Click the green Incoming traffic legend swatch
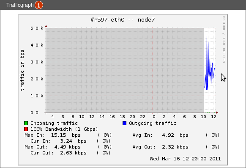Image resolution: width=246 pixels, height=168 pixels. [26, 123]
